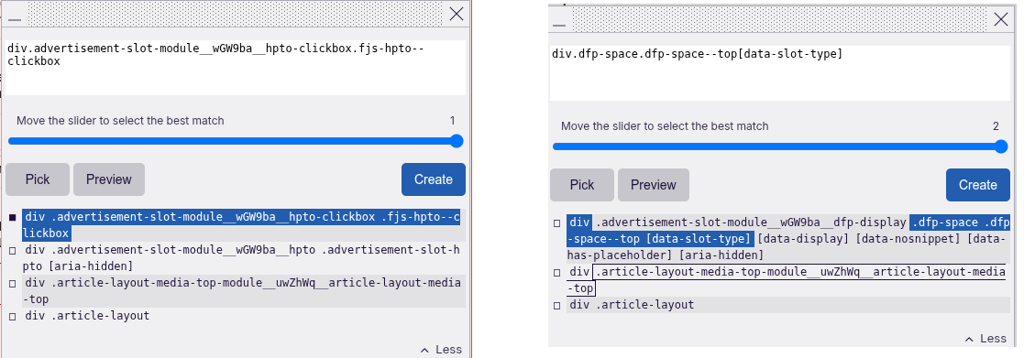
Task: Select the [data-display] token in right dialog
Action: (x=803, y=239)
